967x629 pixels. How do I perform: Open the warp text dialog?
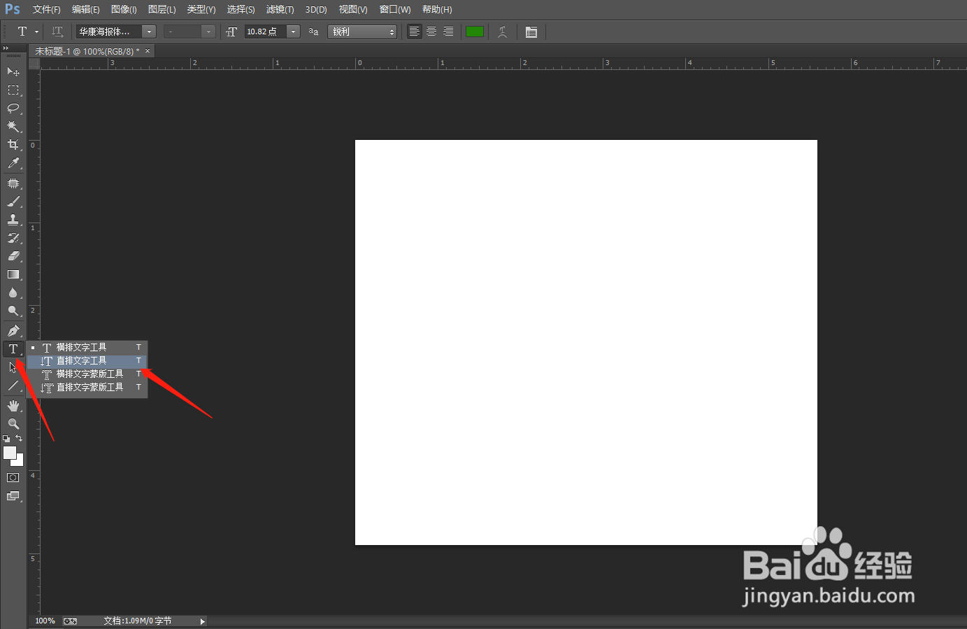tap(502, 31)
